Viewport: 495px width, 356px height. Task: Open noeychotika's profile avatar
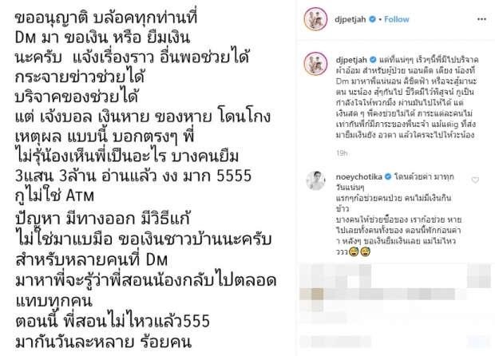click(x=315, y=181)
